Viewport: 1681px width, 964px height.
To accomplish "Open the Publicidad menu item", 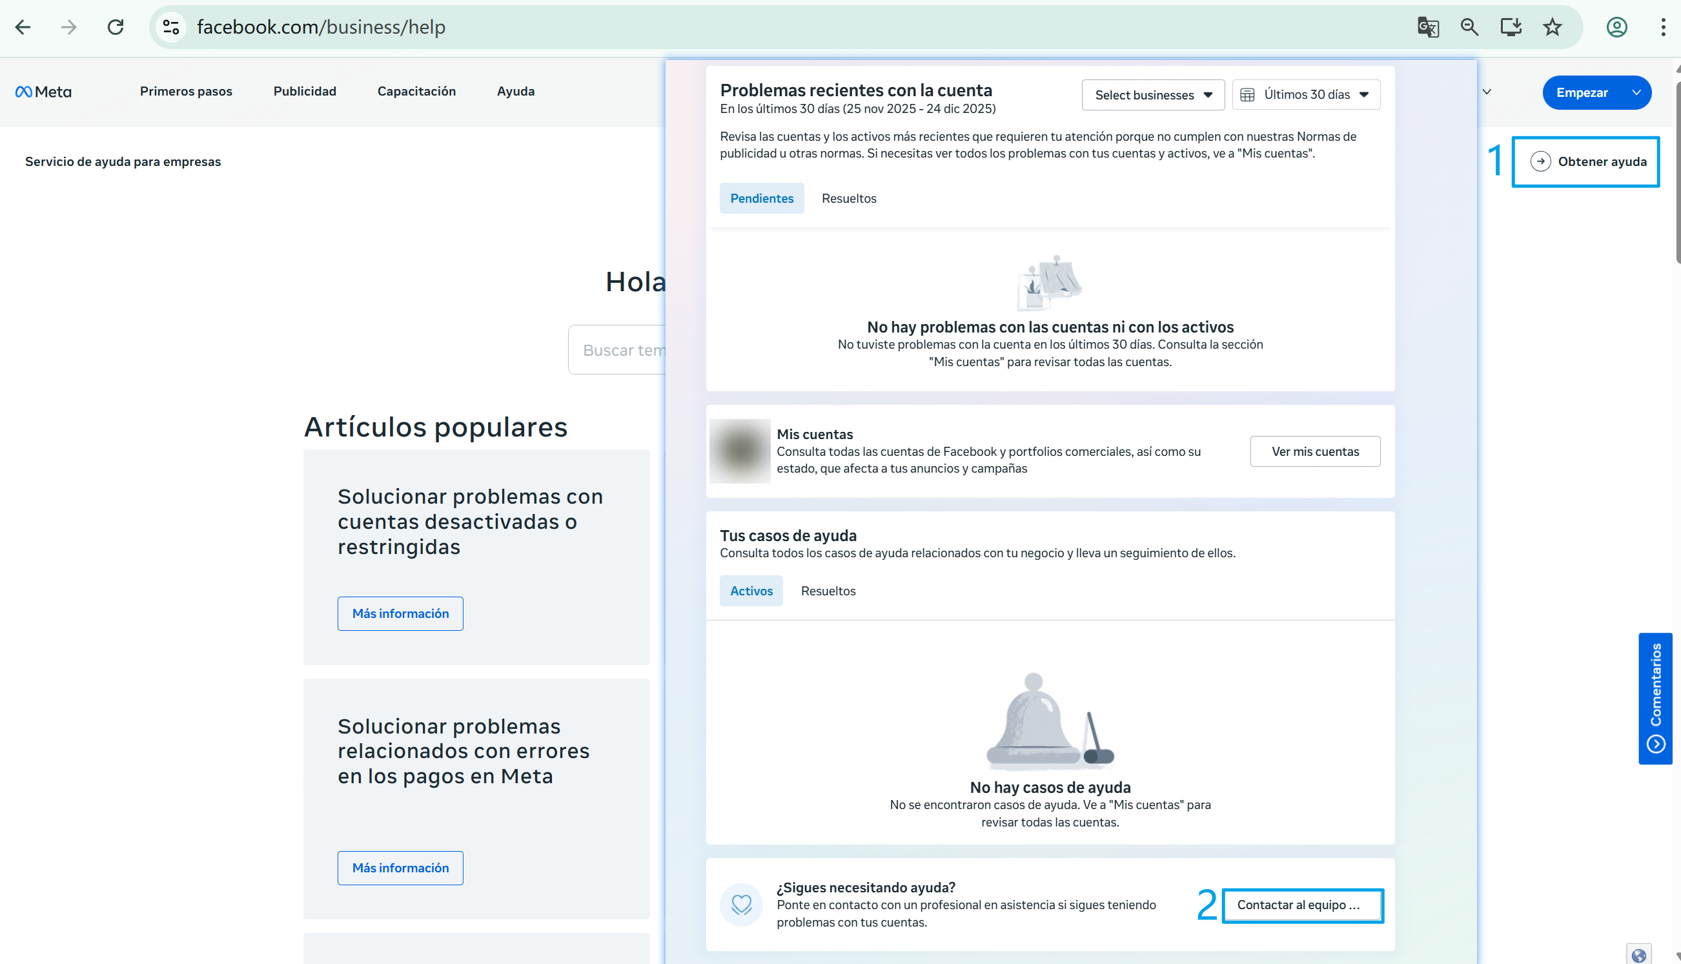I will click(305, 92).
